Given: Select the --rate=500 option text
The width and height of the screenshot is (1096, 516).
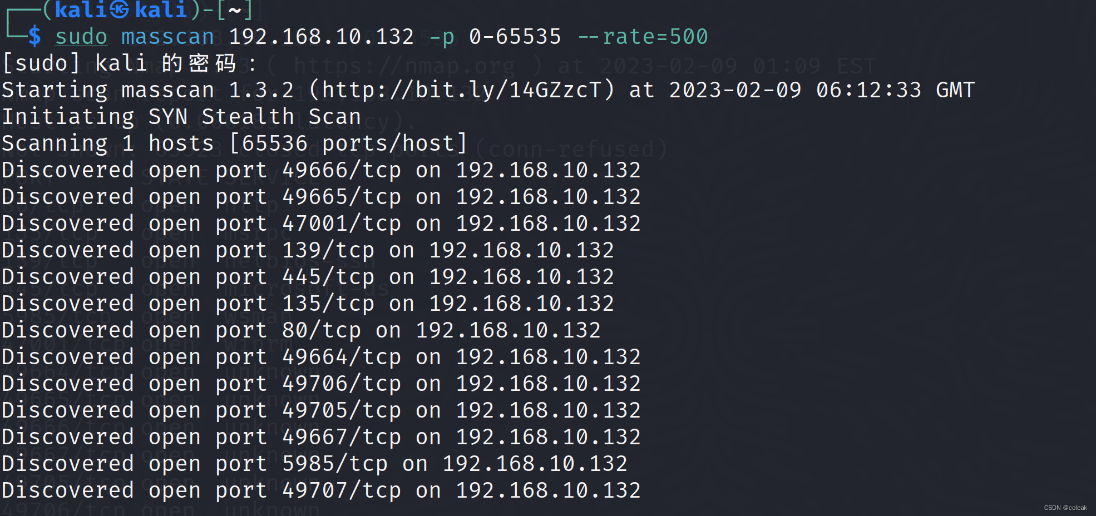Looking at the screenshot, I should 643,37.
